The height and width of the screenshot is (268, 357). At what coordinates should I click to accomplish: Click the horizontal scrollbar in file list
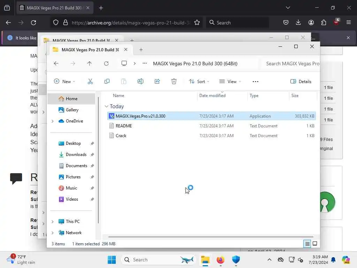(211, 237)
